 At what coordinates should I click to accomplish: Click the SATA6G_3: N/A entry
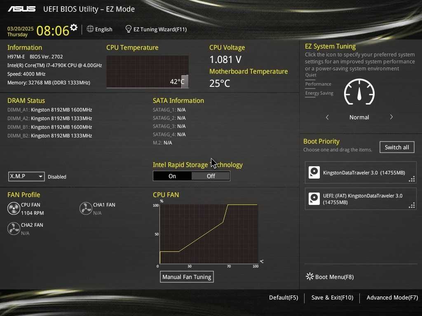point(169,126)
